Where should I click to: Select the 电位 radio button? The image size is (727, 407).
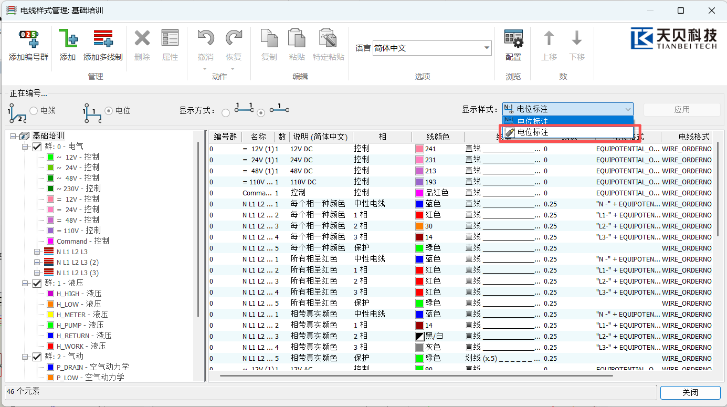(x=109, y=111)
